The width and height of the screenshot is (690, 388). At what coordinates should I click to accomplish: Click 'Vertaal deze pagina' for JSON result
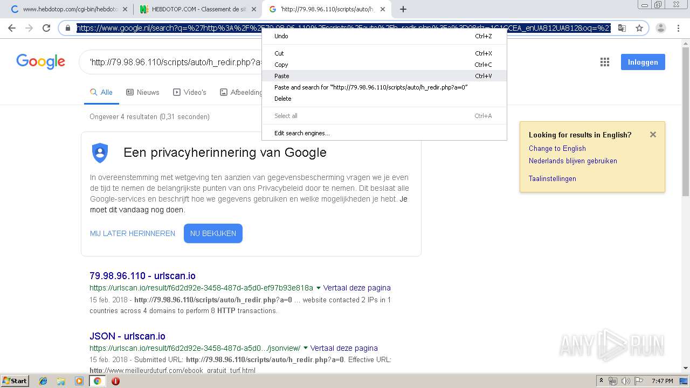coord(344,348)
